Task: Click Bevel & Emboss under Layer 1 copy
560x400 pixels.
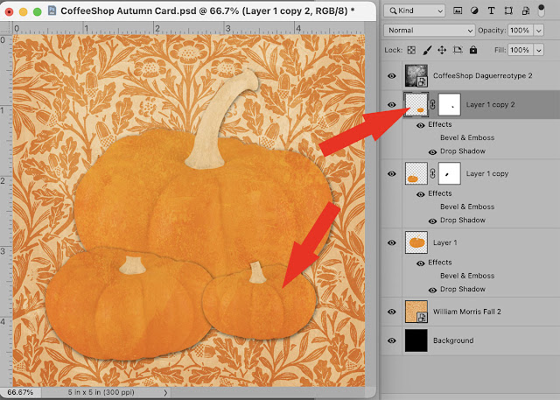Action: tap(467, 207)
